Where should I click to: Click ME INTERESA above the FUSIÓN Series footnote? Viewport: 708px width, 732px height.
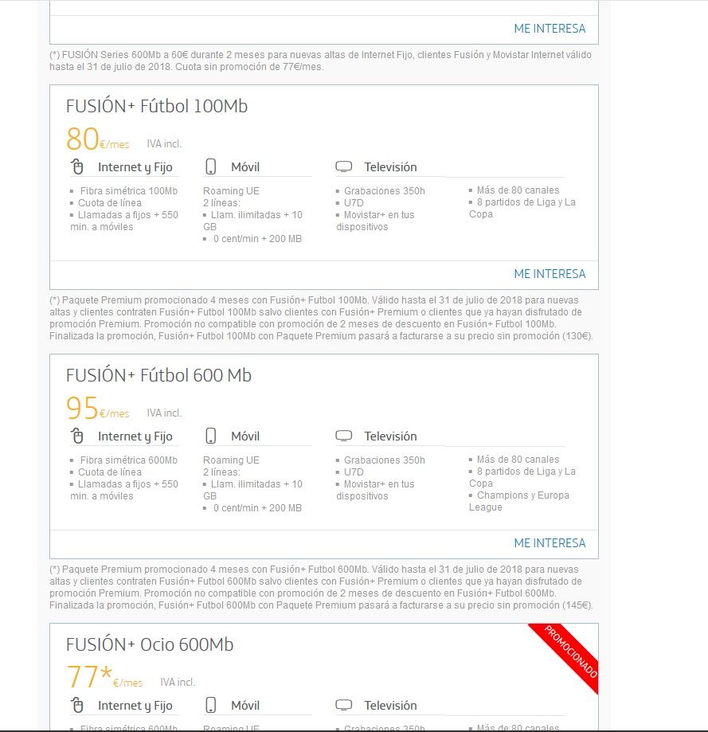[550, 29]
